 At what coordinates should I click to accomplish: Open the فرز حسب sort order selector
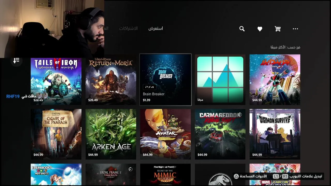[285, 47]
